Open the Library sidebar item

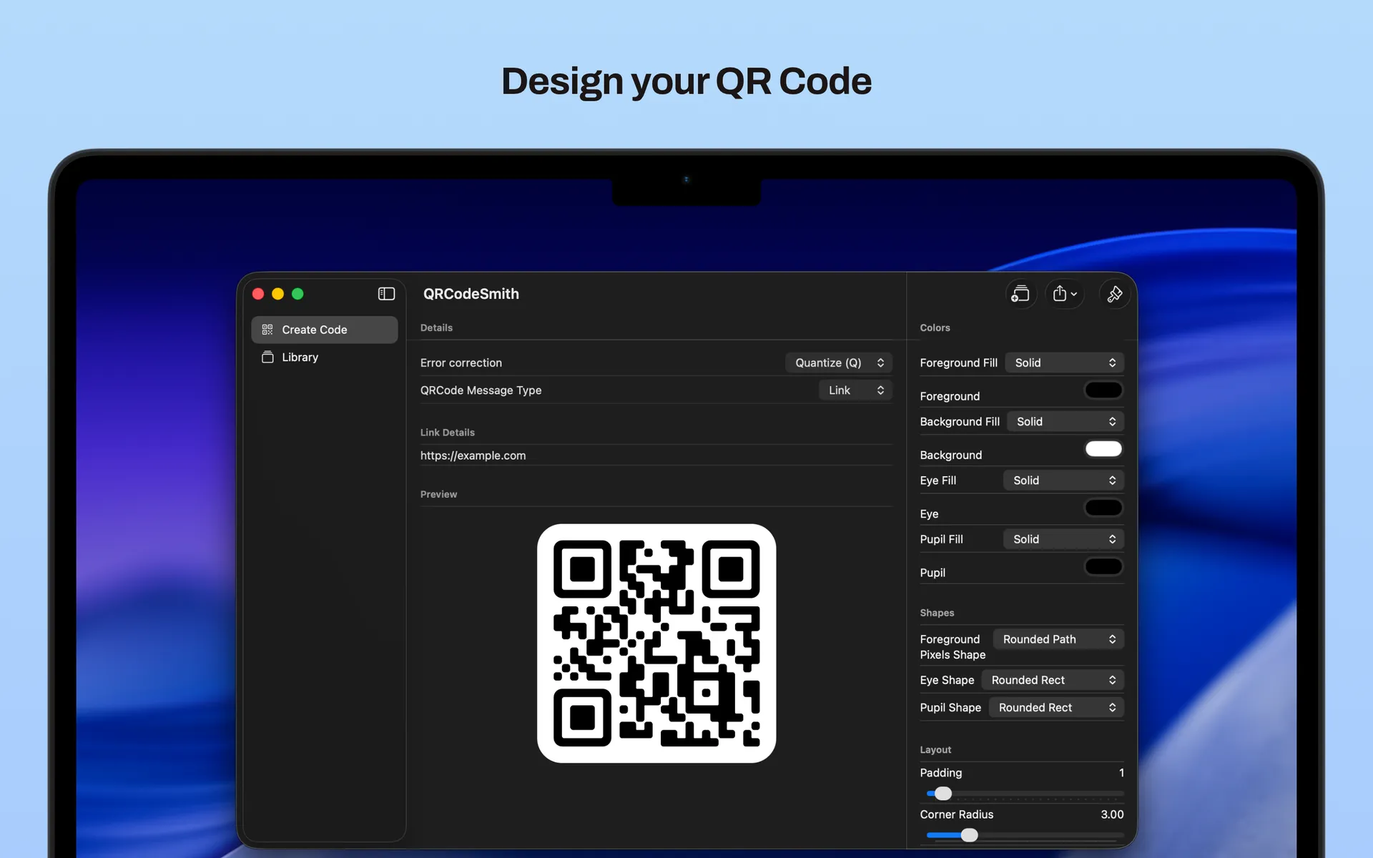[x=300, y=357]
